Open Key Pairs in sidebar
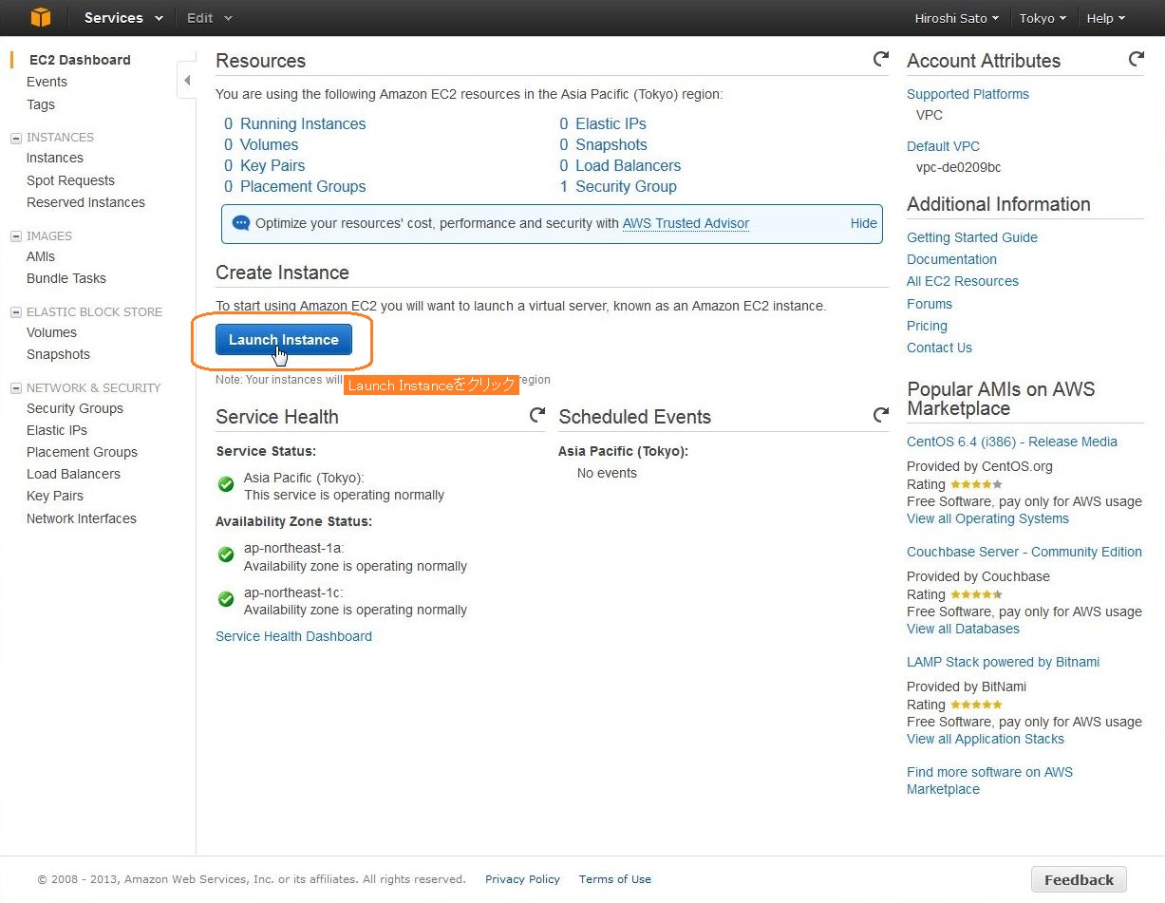Screen dimensions: 1165x903 pos(55,496)
